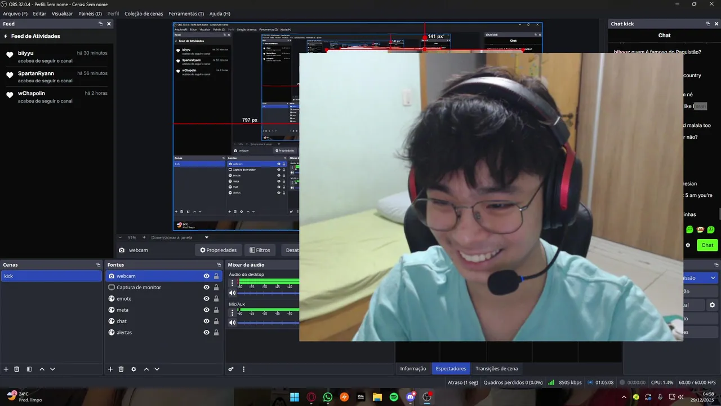Mute Áudio do desktop speaker icon
This screenshot has height=406, width=721.
(x=232, y=293)
